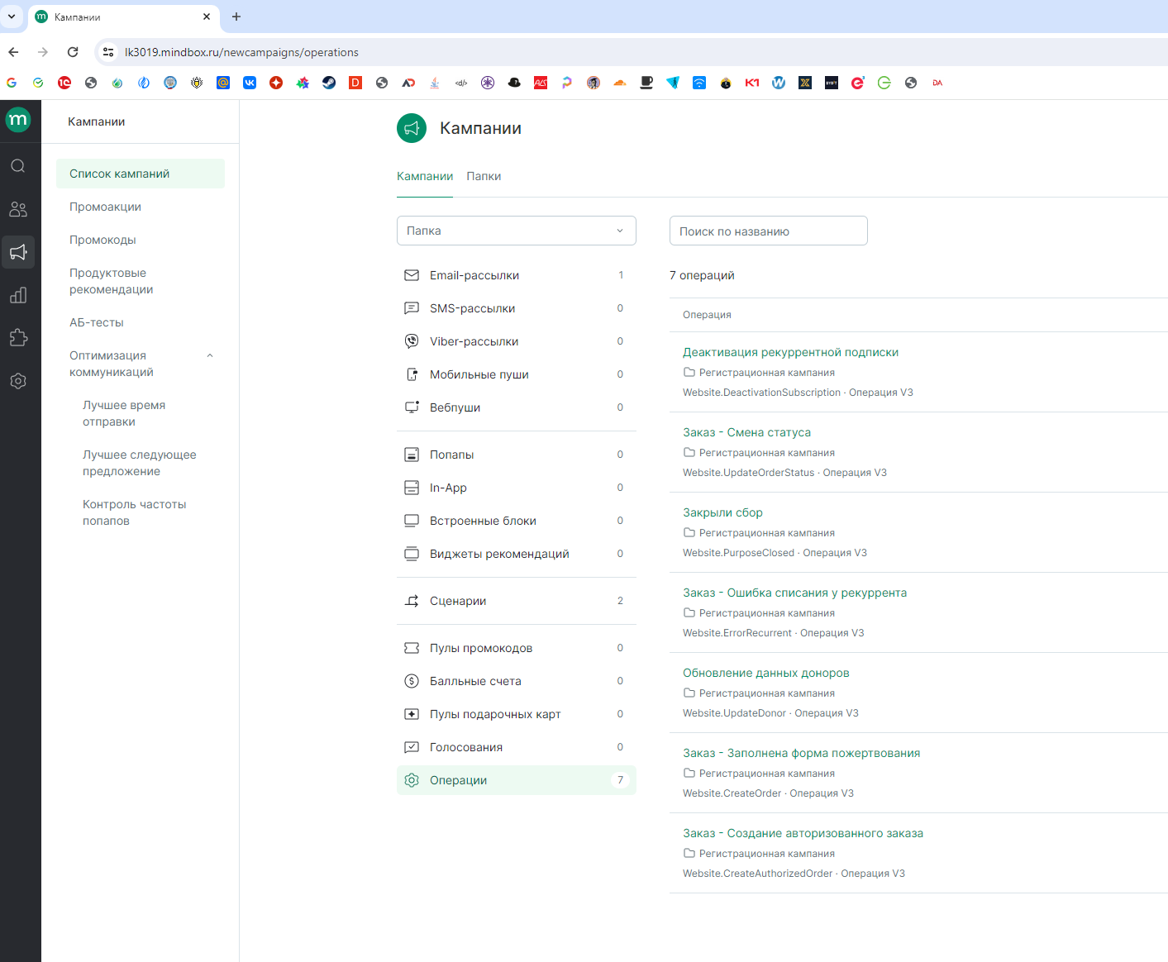
Task: Open Лучшее время отправки submenu item
Action: pyautogui.click(x=124, y=413)
